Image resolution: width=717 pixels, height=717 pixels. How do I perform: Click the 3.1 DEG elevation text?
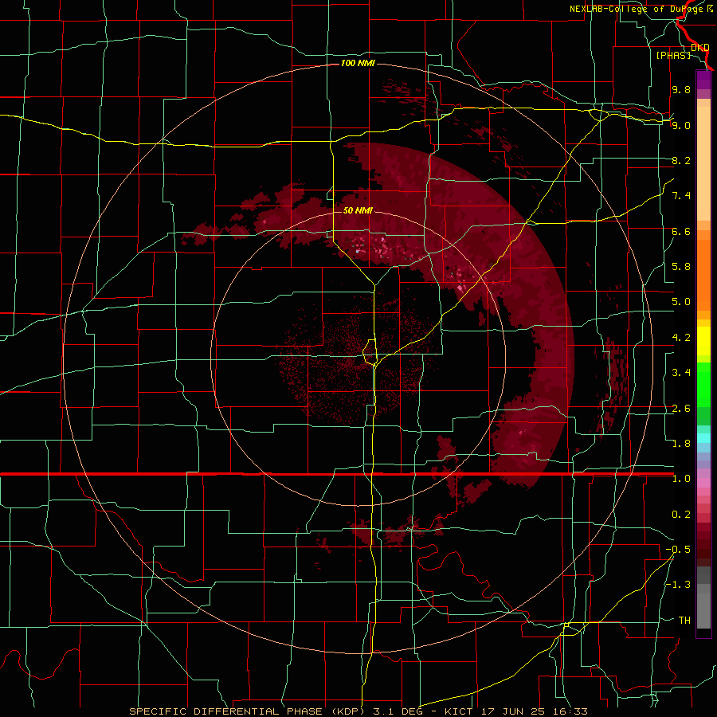(x=397, y=711)
